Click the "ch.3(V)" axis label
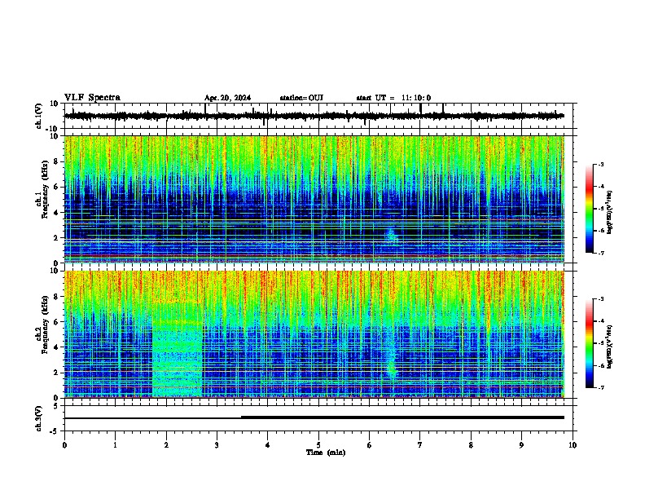 pos(39,418)
